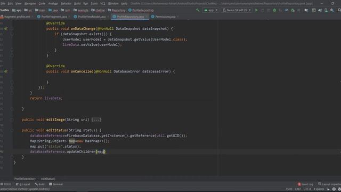Click the Make Project hammer icon
The height and width of the screenshot is (192, 341).
pos(198,10)
